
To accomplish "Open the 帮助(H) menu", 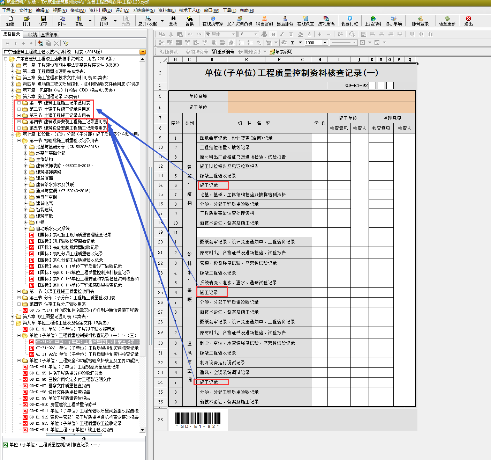I will 247,10.
